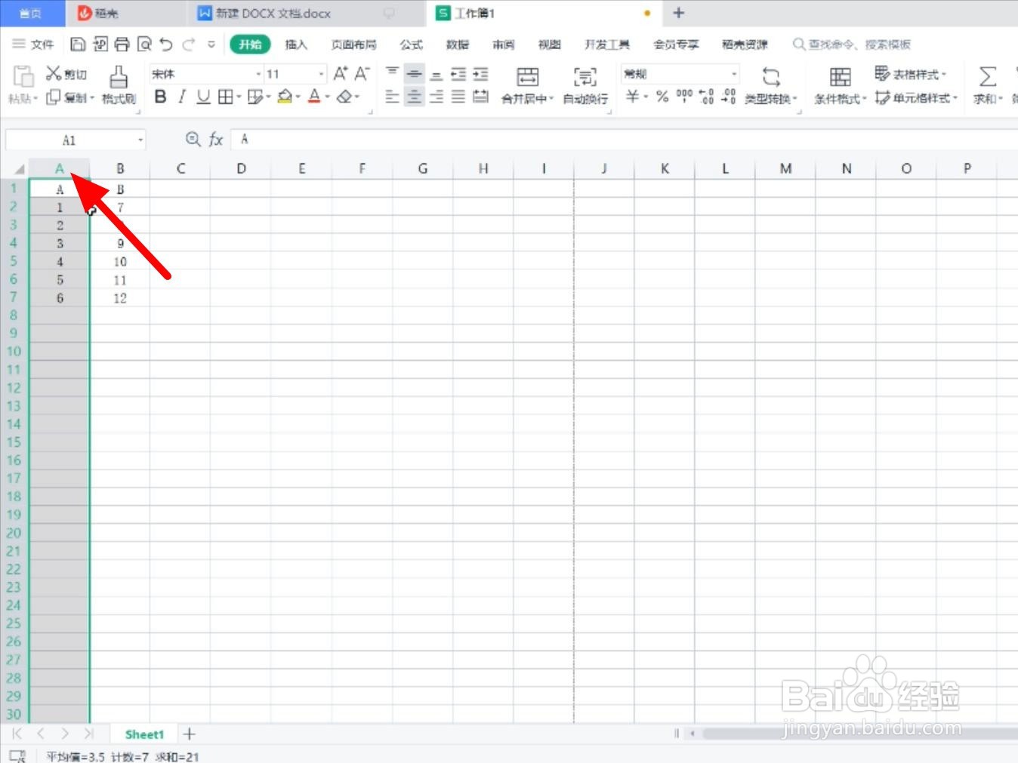
Task: Click the Select All corner button
Action: click(x=17, y=168)
